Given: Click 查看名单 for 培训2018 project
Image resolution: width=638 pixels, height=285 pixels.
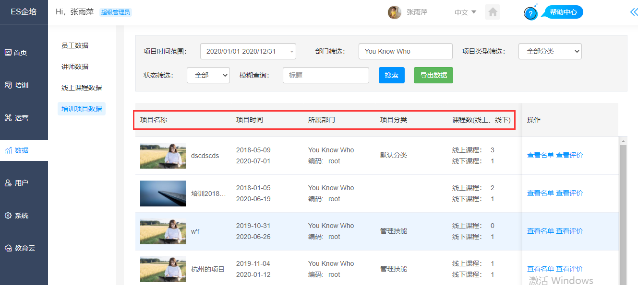Looking at the screenshot, I should pos(541,193).
